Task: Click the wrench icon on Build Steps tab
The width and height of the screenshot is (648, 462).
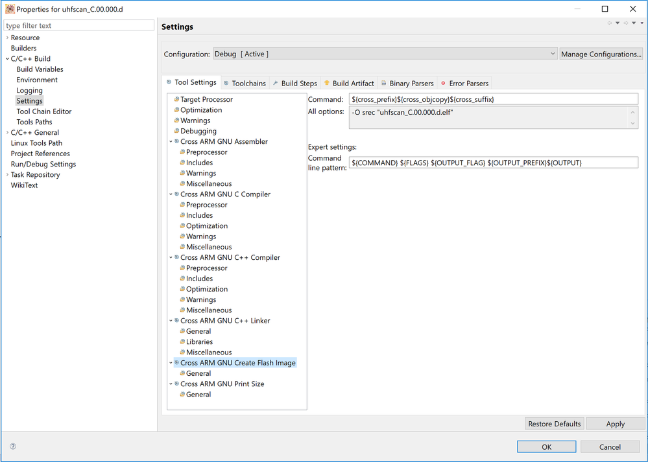Action: [x=276, y=83]
